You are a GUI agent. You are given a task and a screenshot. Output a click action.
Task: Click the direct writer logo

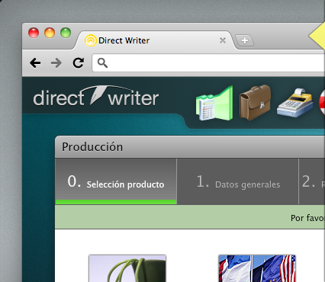96,96
